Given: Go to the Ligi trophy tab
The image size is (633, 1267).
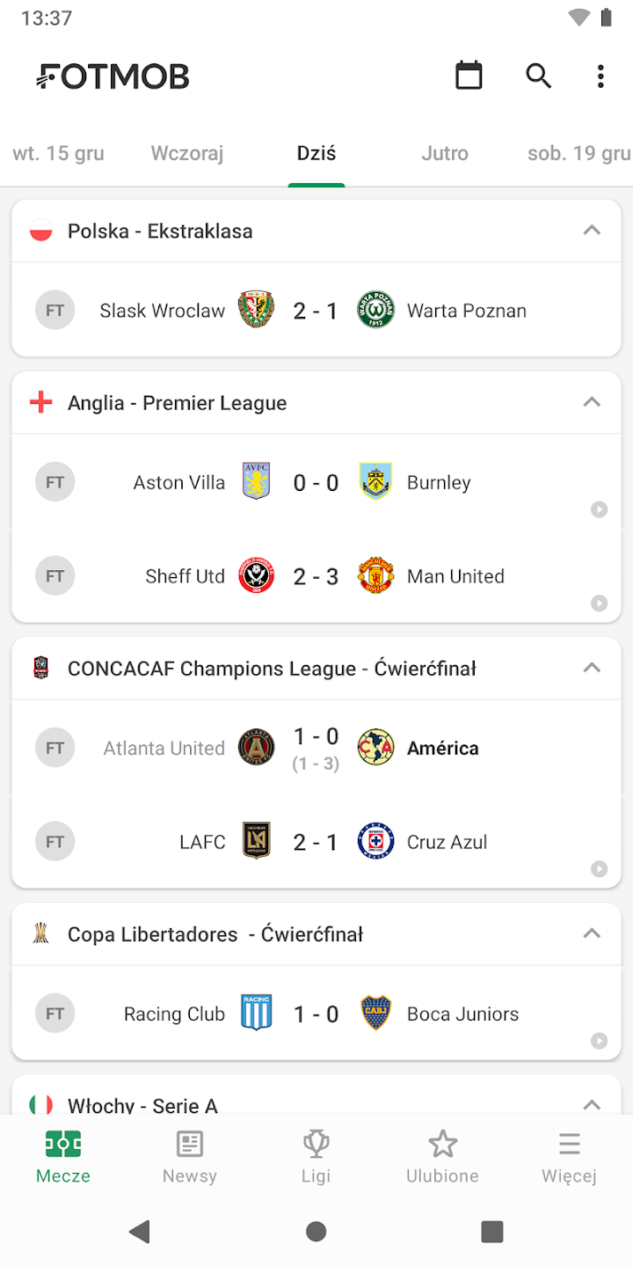Looking at the screenshot, I should coord(316,1156).
